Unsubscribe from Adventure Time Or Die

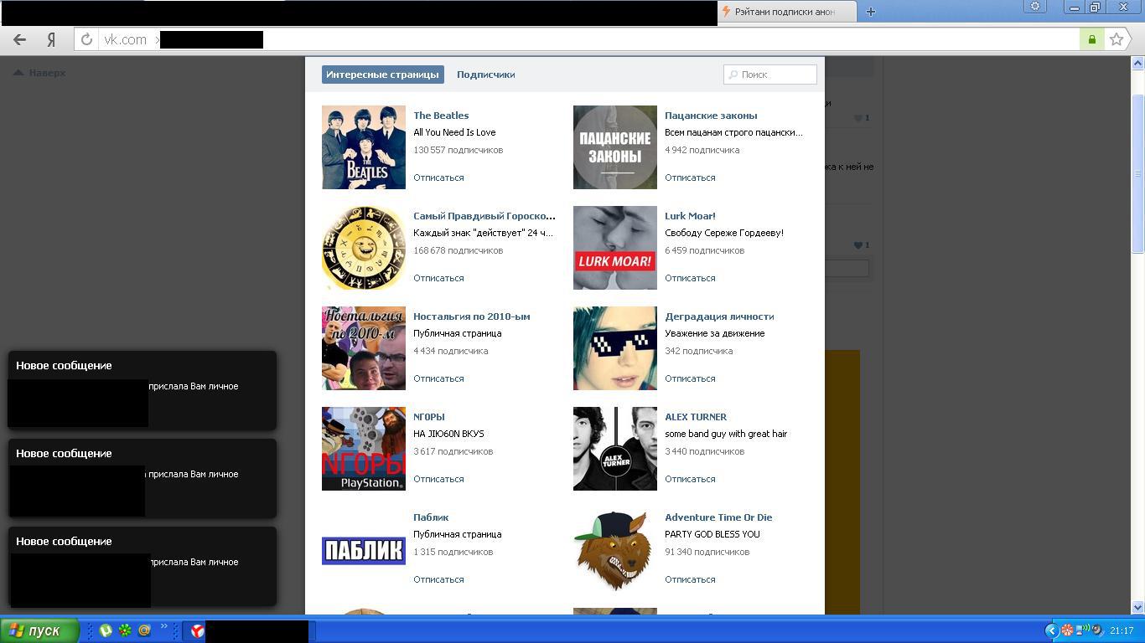[x=690, y=579]
